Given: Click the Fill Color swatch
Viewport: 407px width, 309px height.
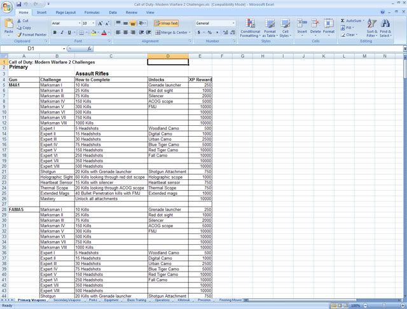Looking at the screenshot, I should (93, 32).
